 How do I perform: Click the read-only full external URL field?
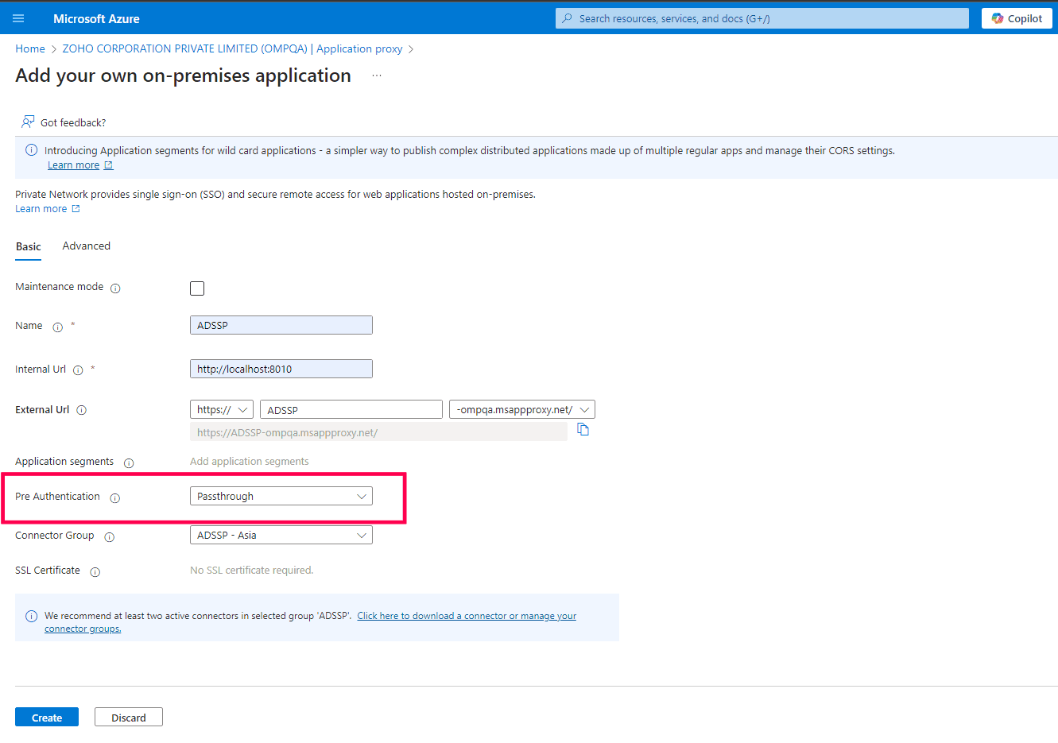click(x=378, y=432)
